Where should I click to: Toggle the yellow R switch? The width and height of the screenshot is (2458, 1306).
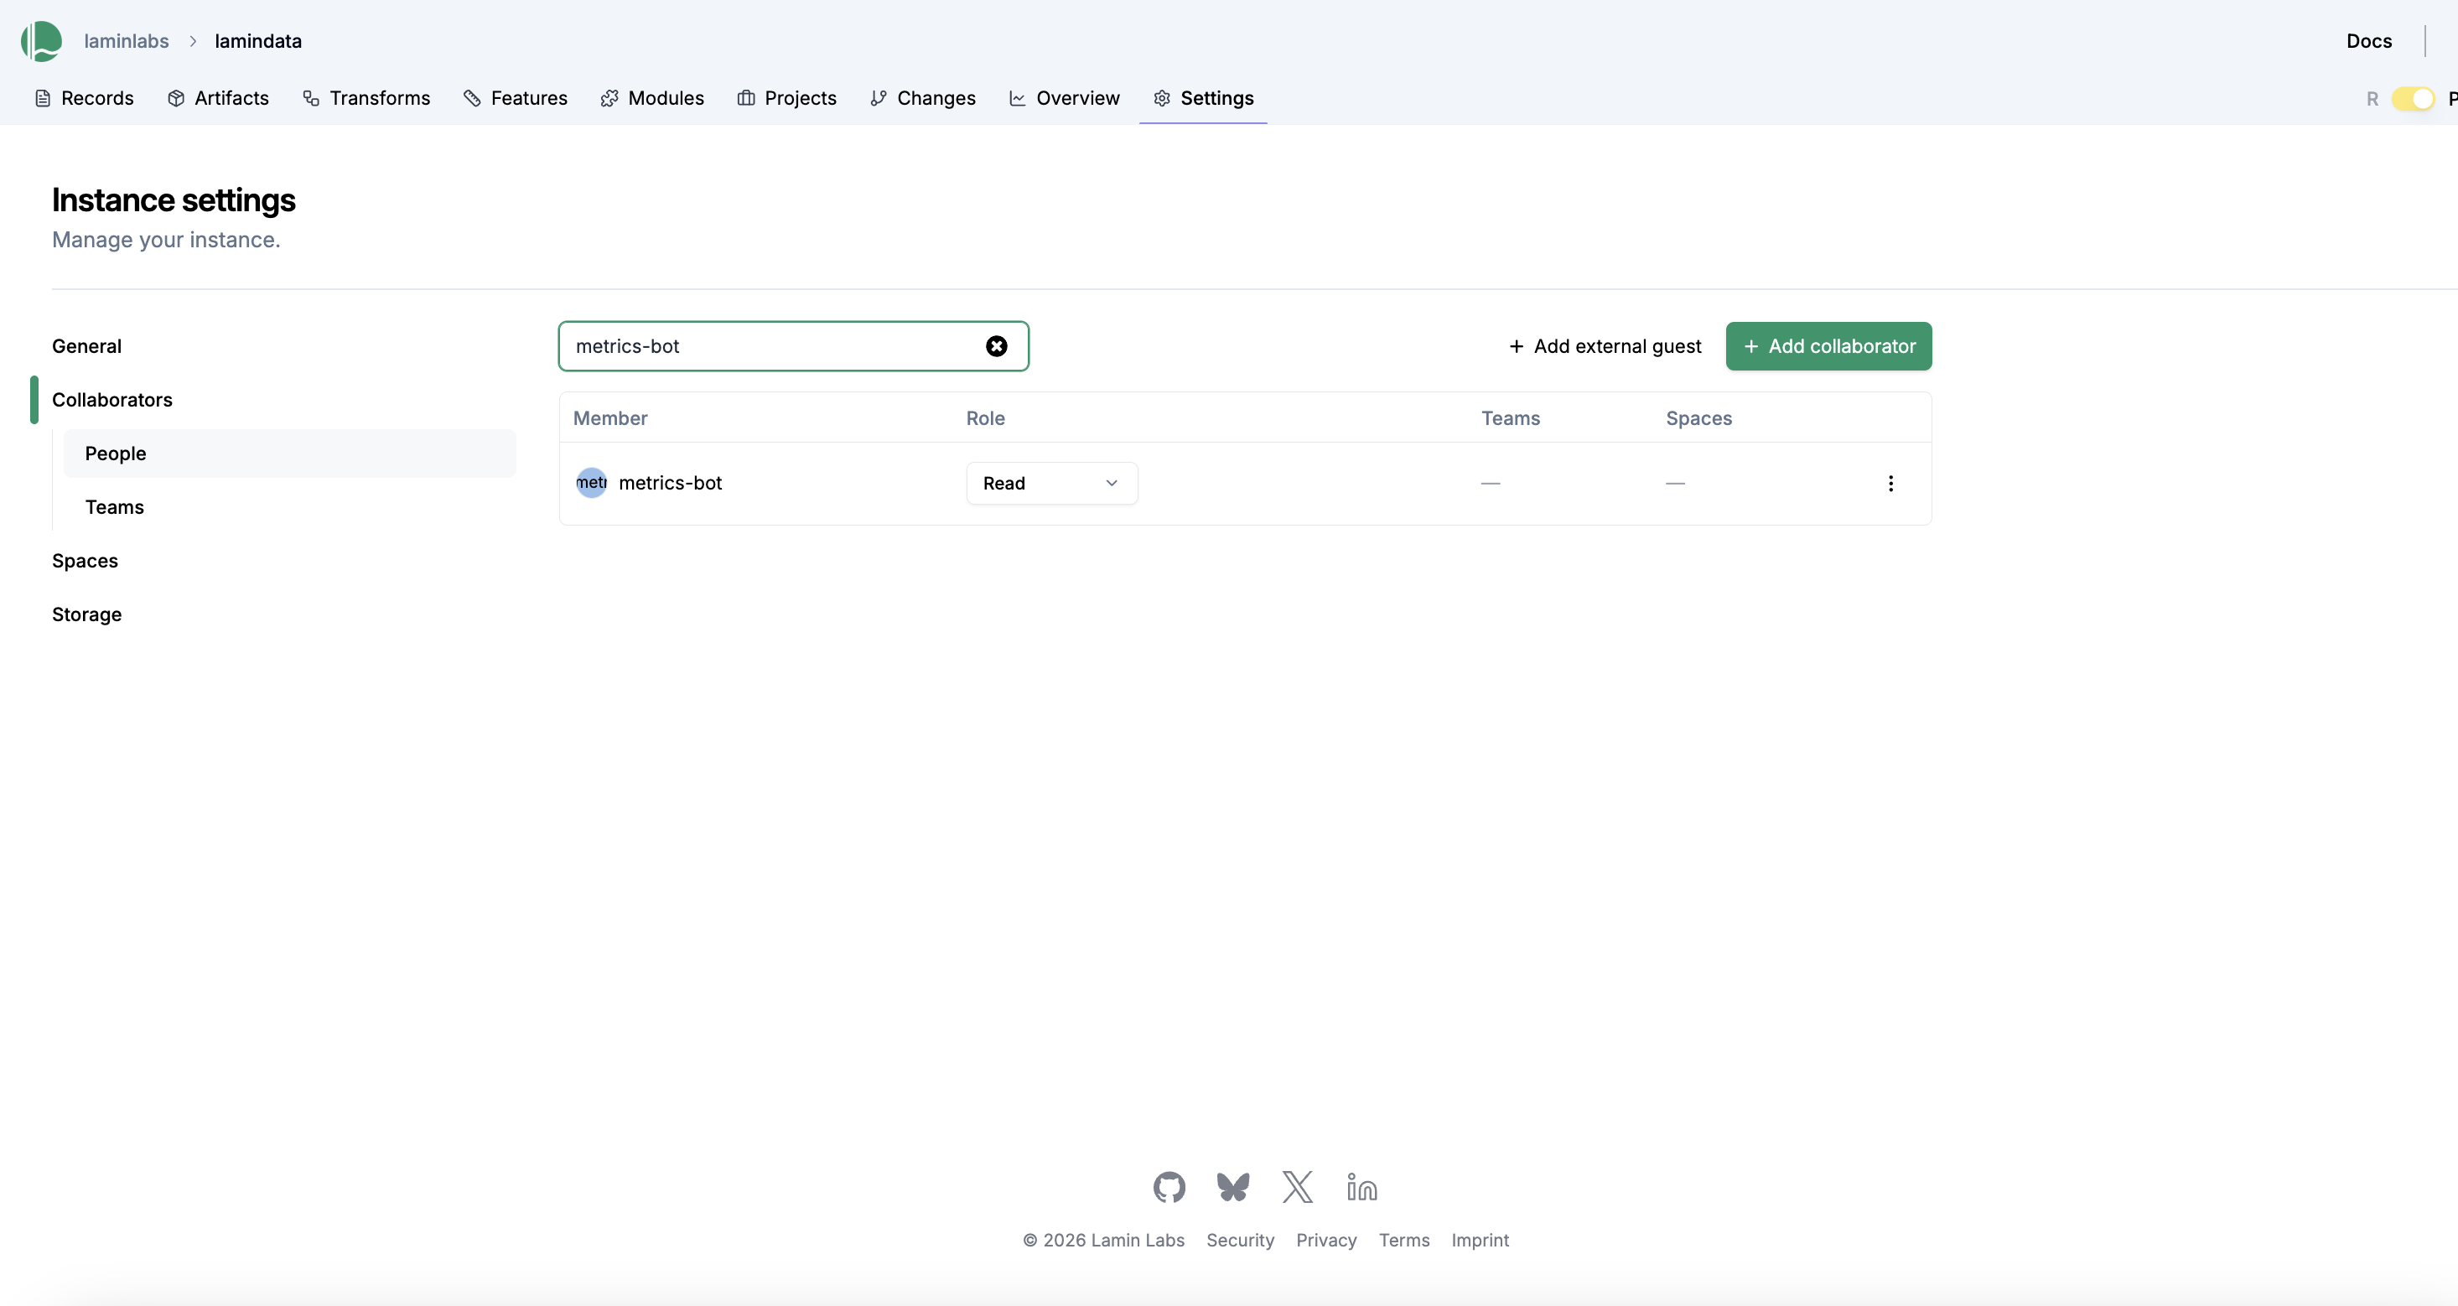tap(2414, 99)
